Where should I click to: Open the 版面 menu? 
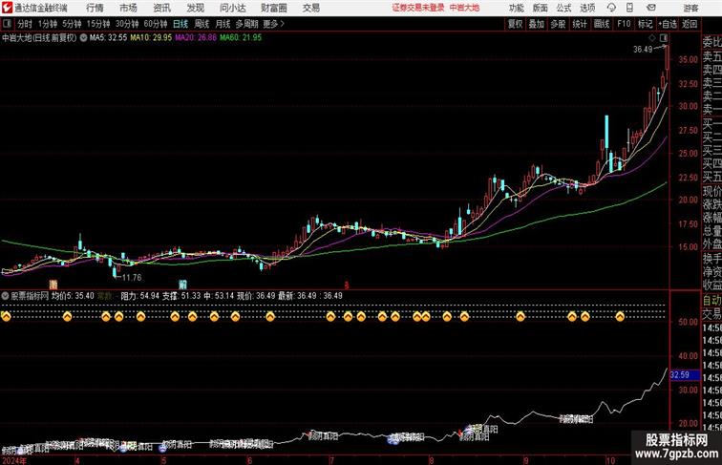pyautogui.click(x=541, y=8)
